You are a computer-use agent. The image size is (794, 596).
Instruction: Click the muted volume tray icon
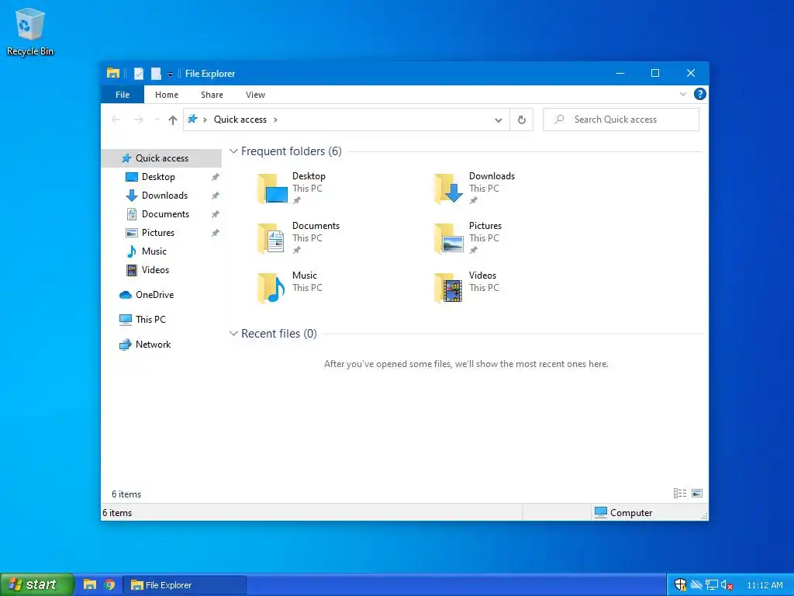pos(727,585)
